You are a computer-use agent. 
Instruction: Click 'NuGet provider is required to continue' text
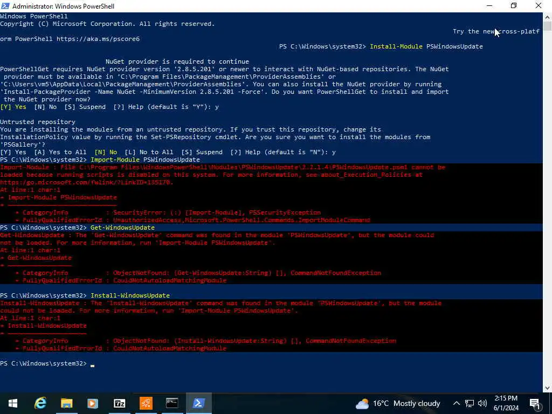[x=177, y=61]
